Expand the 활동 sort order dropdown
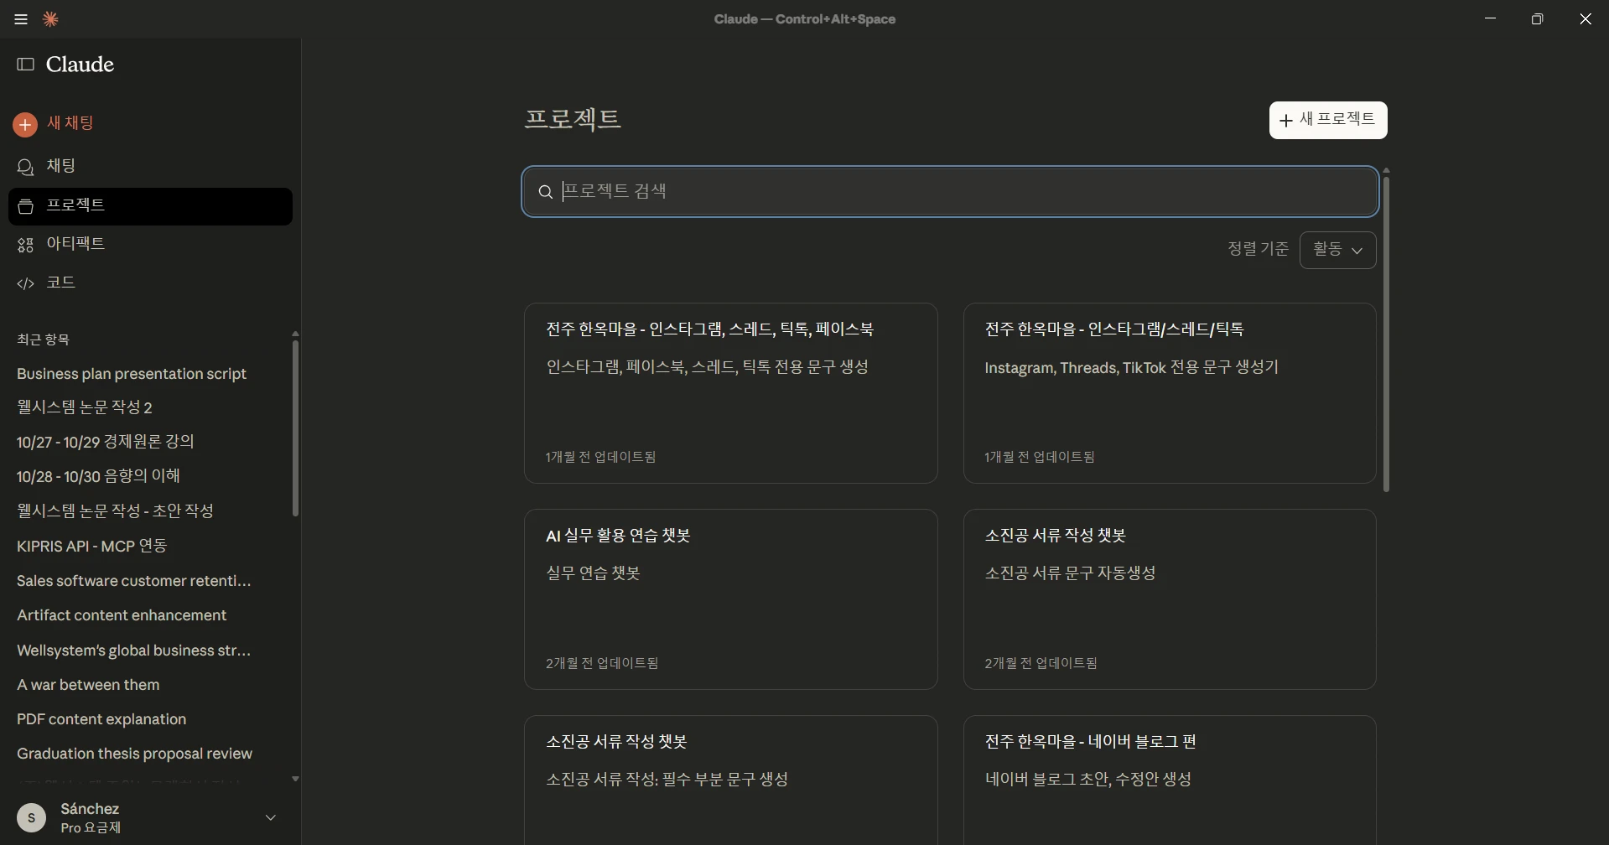Viewport: 1609px width, 845px height. pos(1337,250)
